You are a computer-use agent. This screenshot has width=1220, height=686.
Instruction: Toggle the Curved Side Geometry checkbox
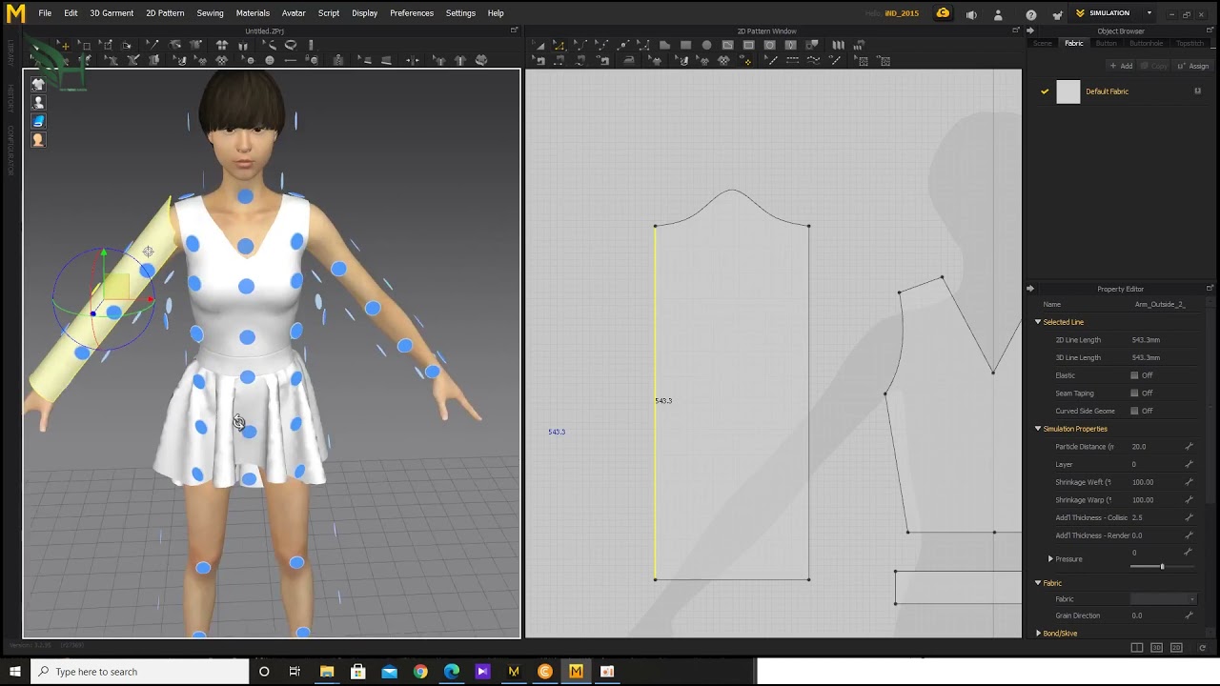pyautogui.click(x=1134, y=411)
